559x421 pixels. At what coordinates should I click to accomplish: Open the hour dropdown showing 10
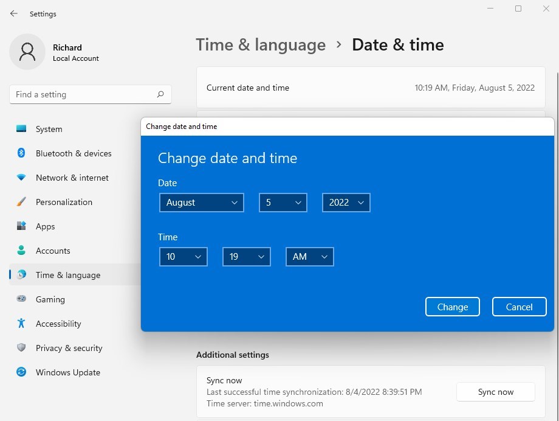coord(183,257)
